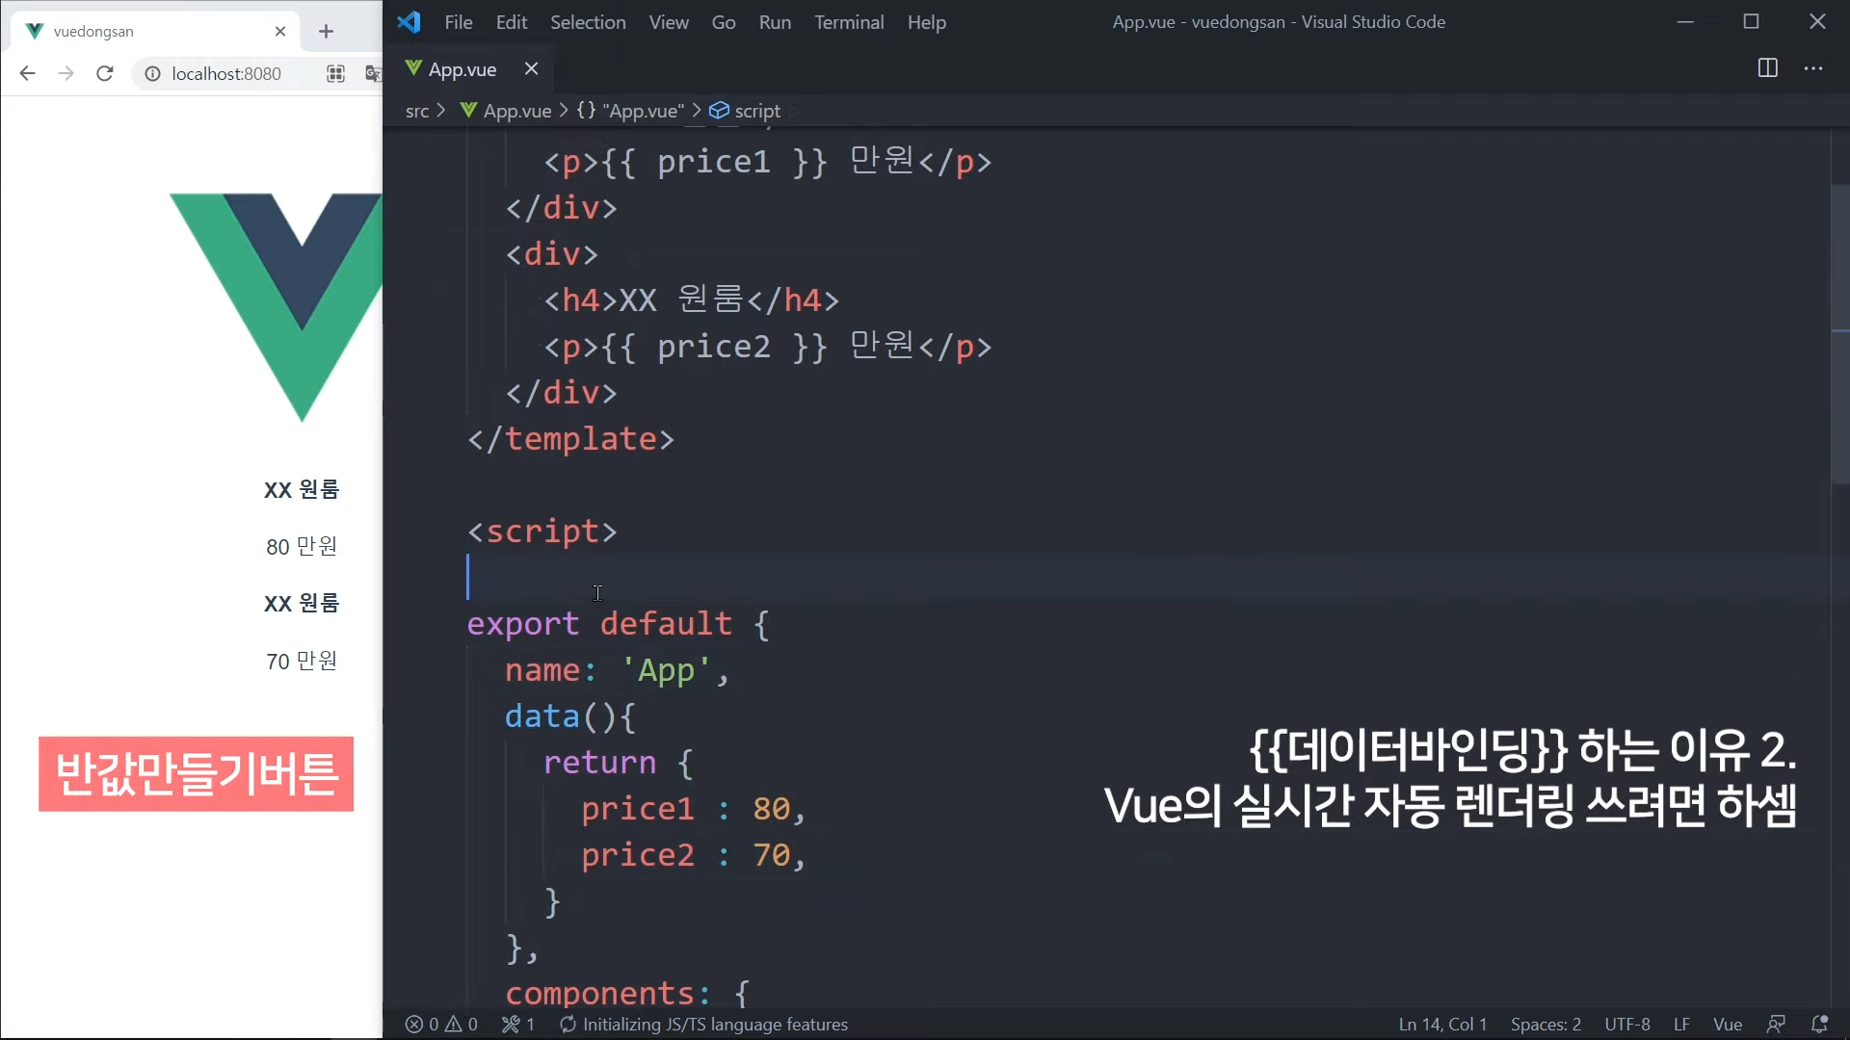Expand the src breadcrumb folder
Screen dimensions: 1850x1040
point(416,111)
